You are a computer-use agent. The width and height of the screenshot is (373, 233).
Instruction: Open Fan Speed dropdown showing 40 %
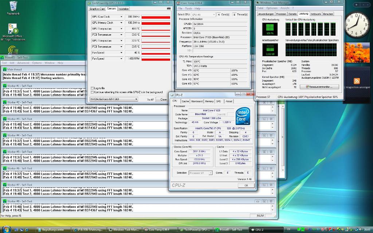click(x=121, y=52)
